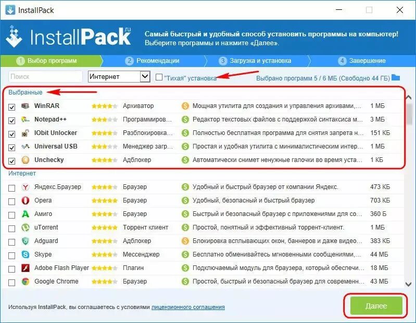
Task: Click the green free badge in Skype row
Action: [185, 254]
